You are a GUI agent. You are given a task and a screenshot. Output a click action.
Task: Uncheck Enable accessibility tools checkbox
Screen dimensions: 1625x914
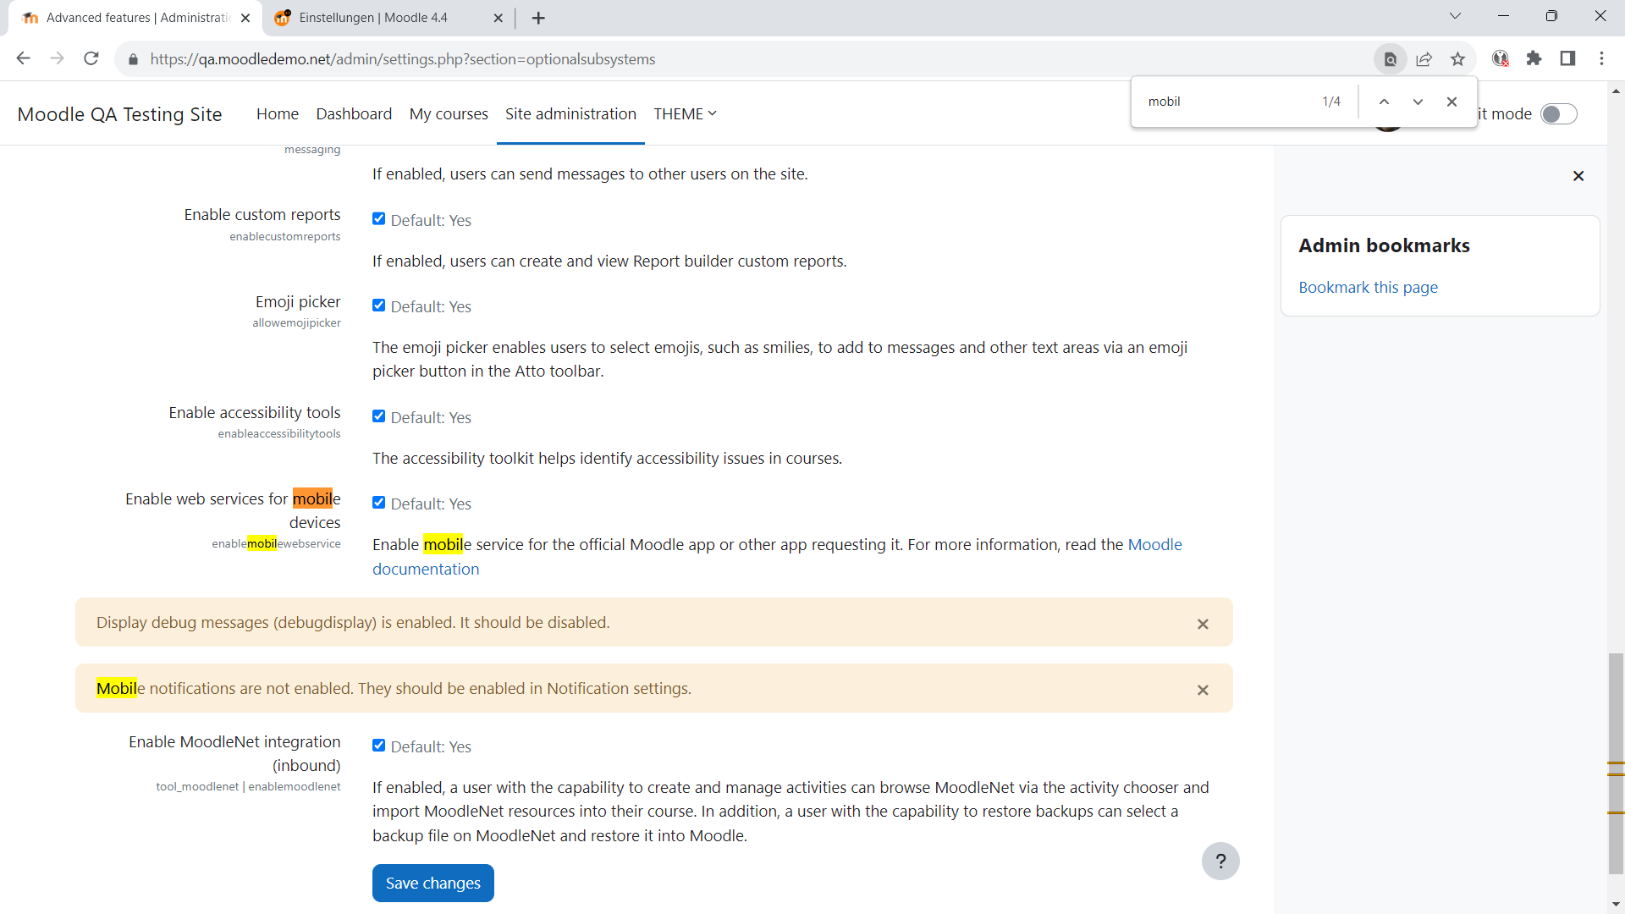tap(378, 416)
